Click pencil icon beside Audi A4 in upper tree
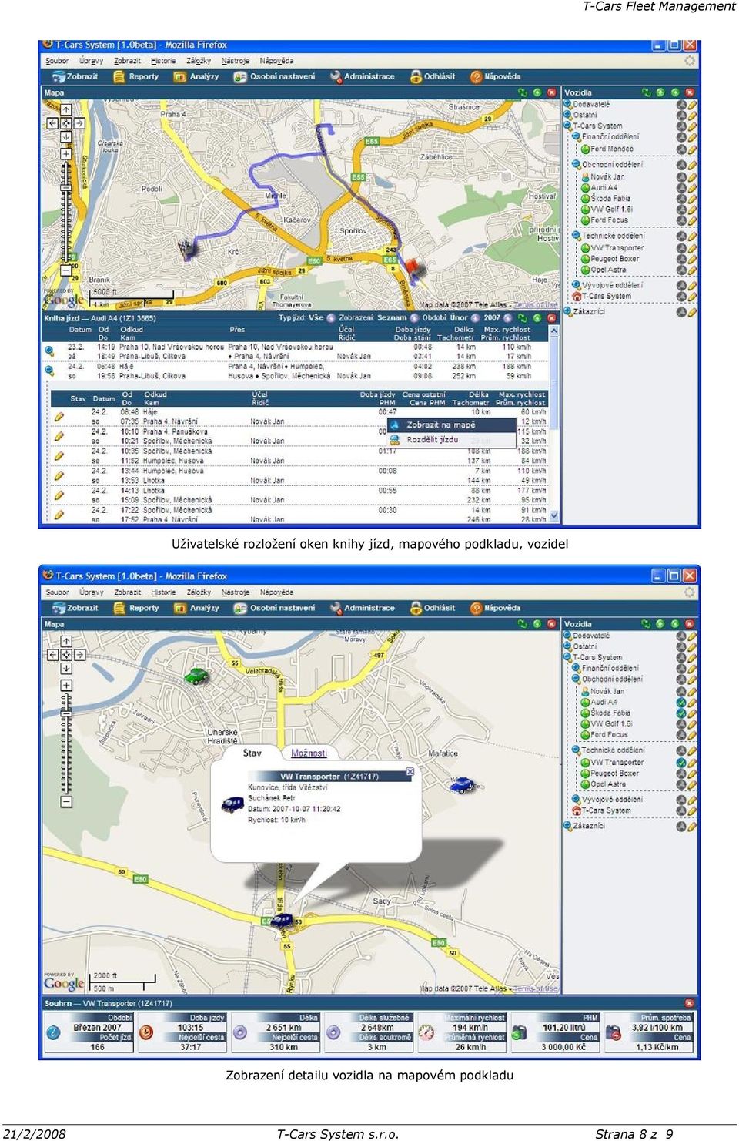The image size is (739, 1141). (692, 187)
